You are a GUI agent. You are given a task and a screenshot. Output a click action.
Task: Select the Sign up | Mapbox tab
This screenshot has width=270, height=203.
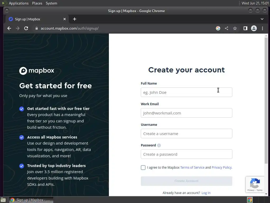[37, 19]
